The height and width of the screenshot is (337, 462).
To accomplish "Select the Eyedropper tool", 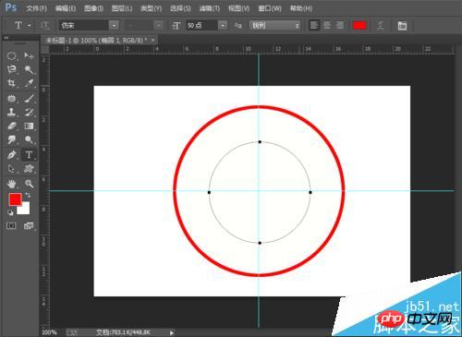I will pos(29,83).
